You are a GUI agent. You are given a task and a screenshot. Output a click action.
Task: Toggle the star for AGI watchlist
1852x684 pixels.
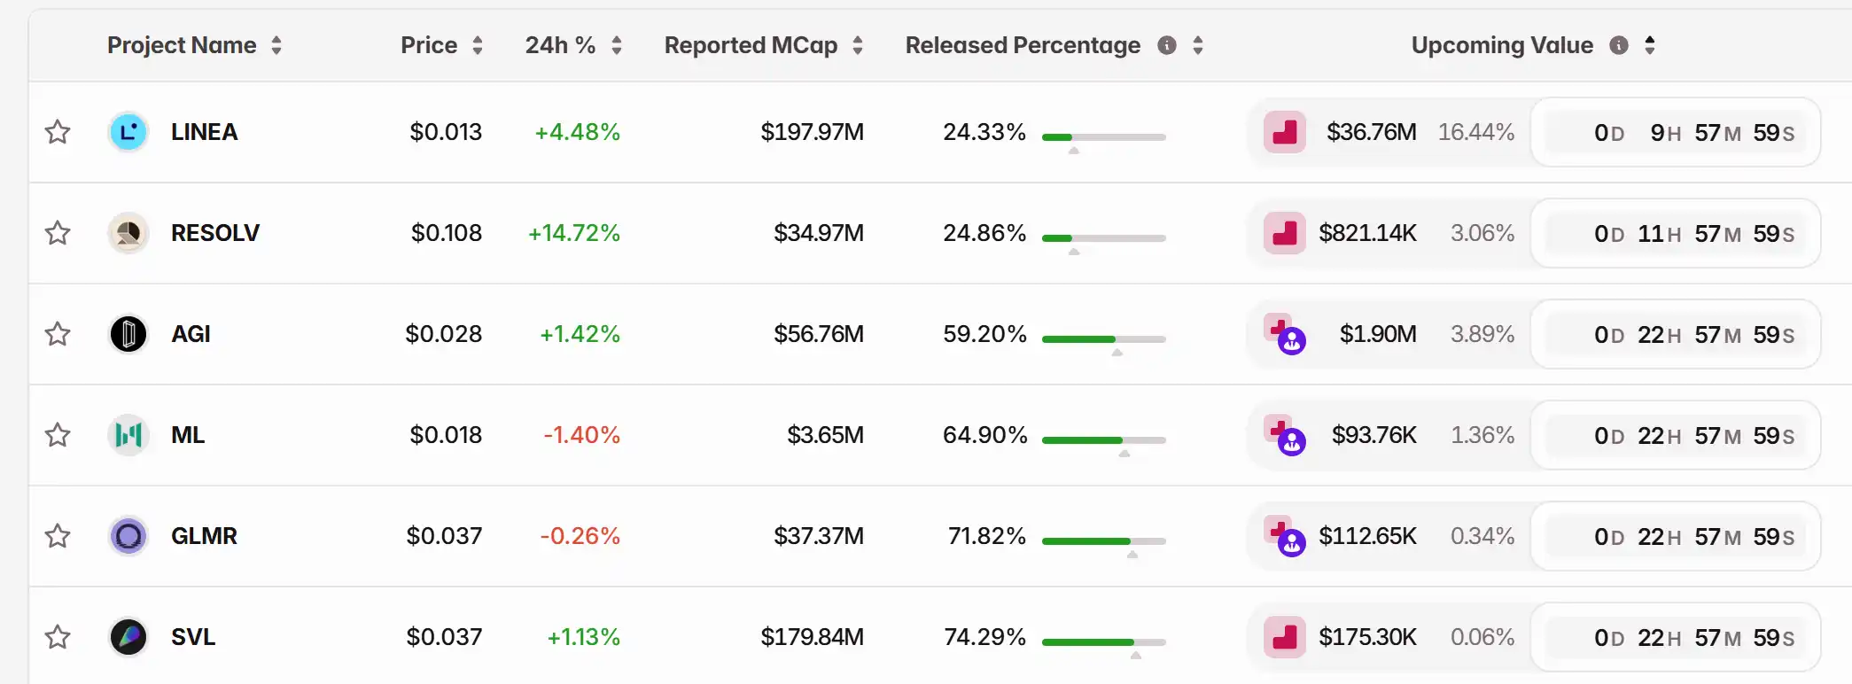[58, 334]
